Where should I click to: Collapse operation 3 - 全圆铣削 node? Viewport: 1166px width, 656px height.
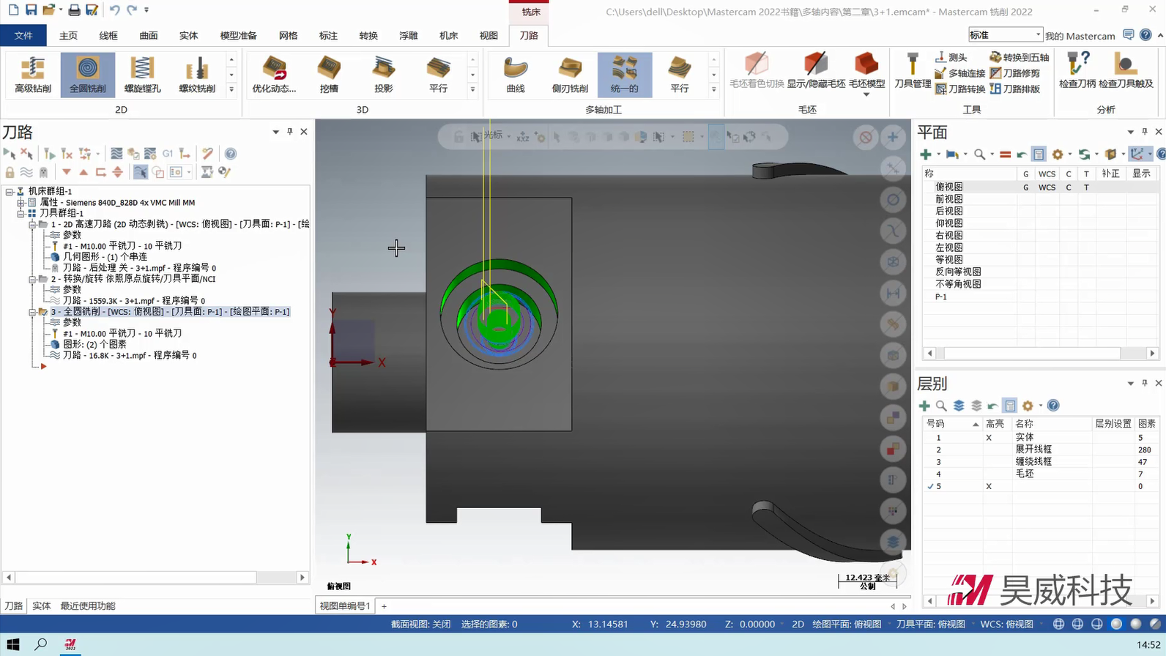pyautogui.click(x=32, y=312)
